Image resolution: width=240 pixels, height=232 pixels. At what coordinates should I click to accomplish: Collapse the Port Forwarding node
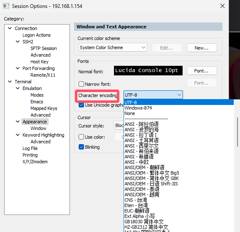point(18,68)
